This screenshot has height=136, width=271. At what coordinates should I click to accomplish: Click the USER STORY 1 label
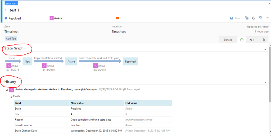pos(11,4)
